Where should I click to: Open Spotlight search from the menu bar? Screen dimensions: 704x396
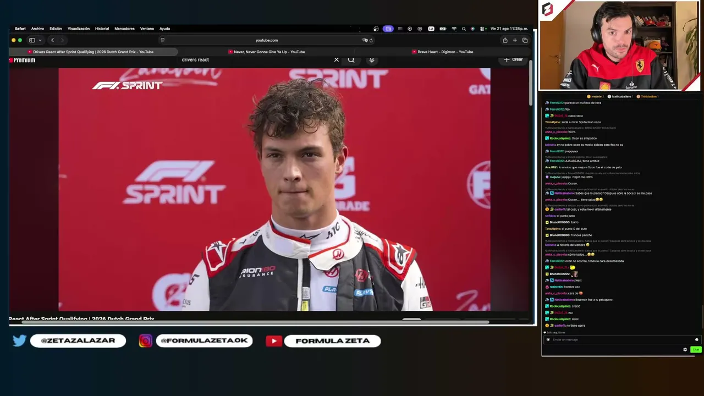464,29
